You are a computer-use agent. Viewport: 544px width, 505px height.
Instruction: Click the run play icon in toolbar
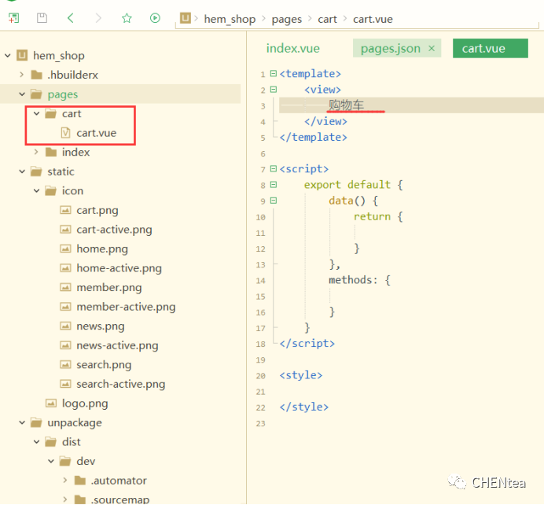(x=155, y=18)
